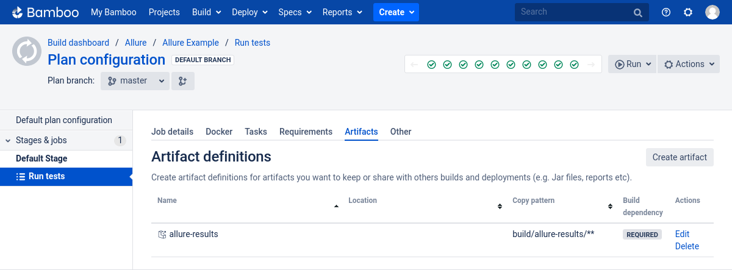
Task: Click the plan status sync icon
Action: (27, 51)
